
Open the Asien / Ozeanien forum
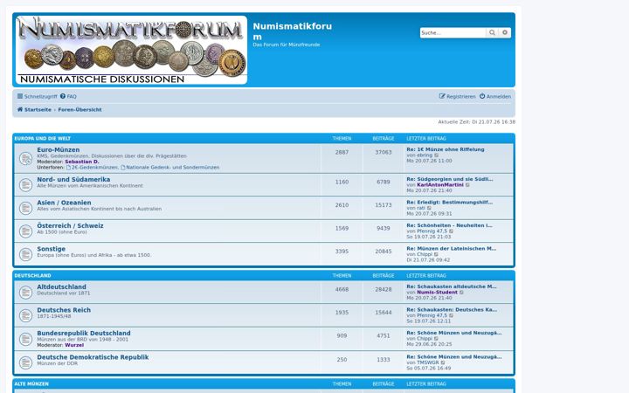coord(64,203)
